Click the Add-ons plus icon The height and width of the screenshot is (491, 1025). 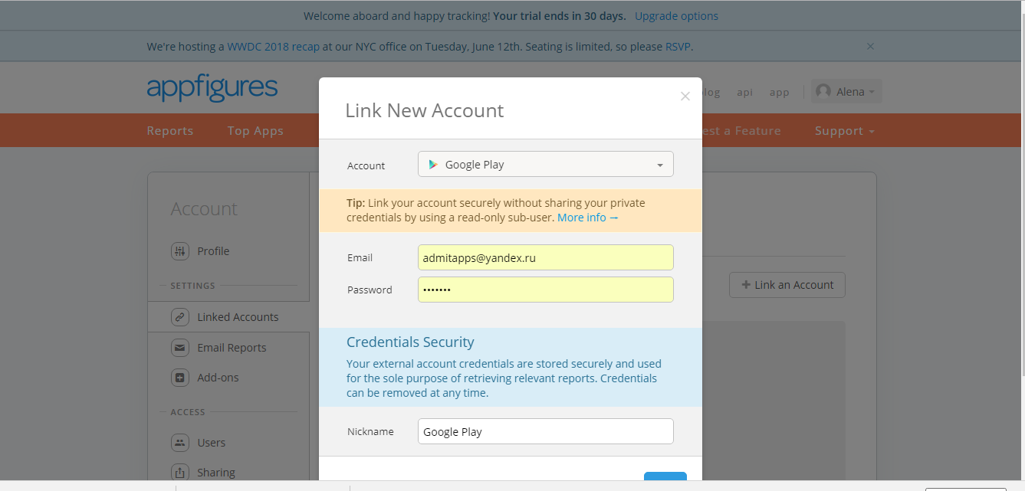180,378
